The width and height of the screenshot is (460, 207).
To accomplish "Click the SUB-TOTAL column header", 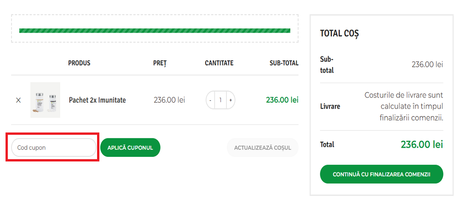I will (x=284, y=63).
